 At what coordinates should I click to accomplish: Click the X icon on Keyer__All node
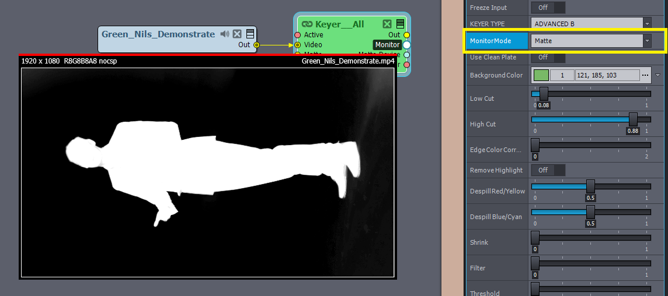[387, 24]
